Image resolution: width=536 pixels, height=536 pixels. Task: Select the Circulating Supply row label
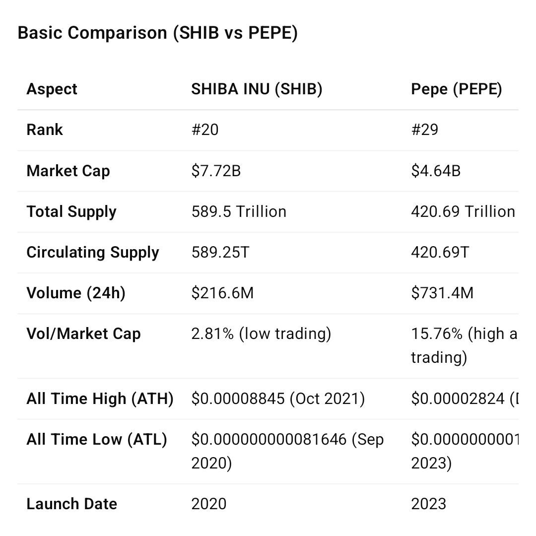coord(93,253)
